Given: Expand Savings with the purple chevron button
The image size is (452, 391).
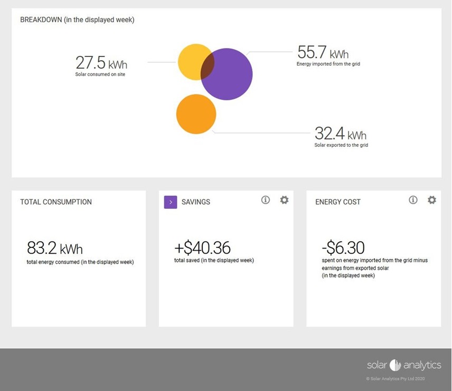Looking at the screenshot, I should (x=171, y=202).
